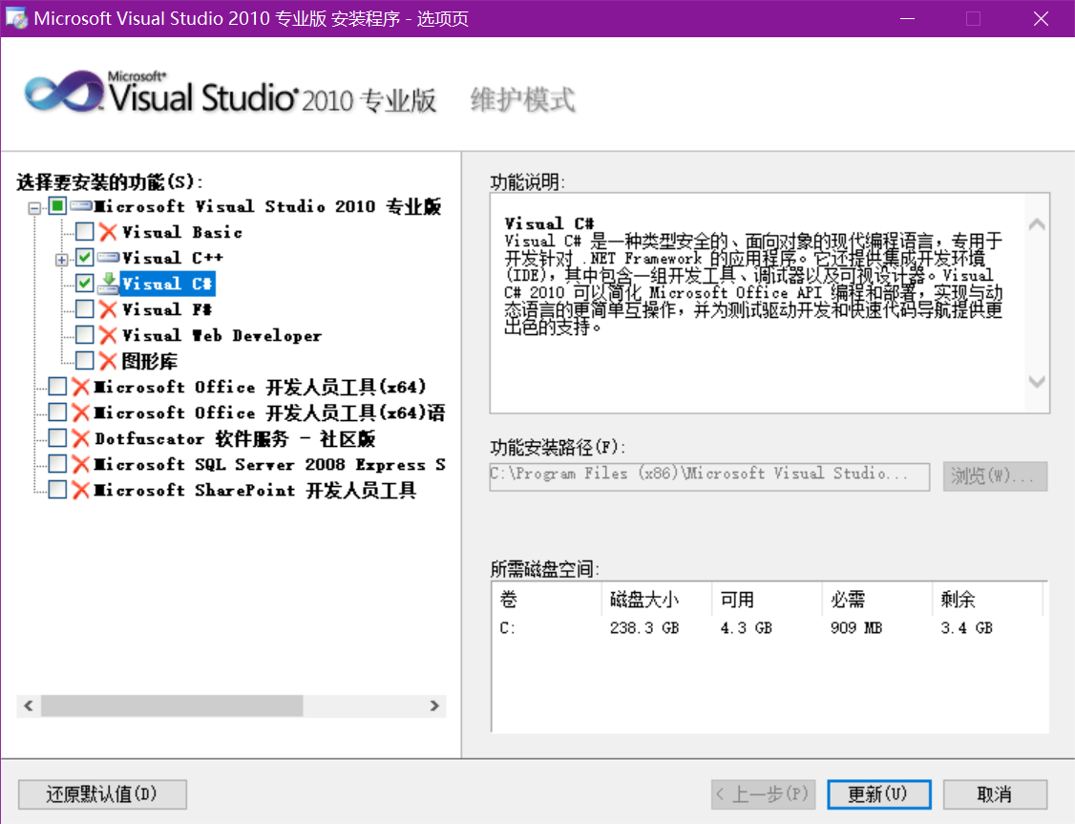Click the red X icon beside Visual F#
Viewport: 1075px width, 824px height.
[x=109, y=309]
